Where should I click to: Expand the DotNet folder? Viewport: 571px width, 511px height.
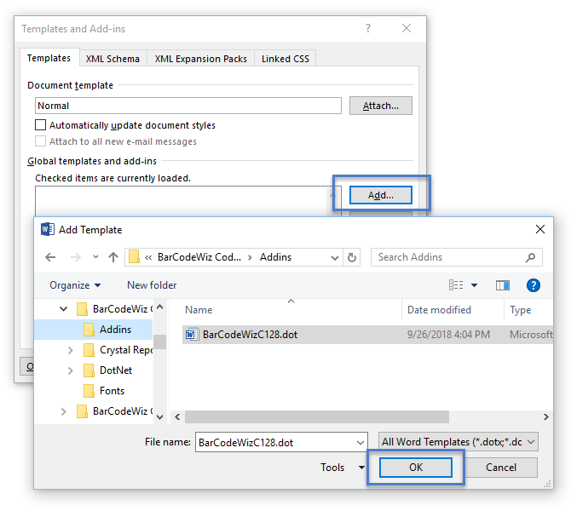(70, 370)
